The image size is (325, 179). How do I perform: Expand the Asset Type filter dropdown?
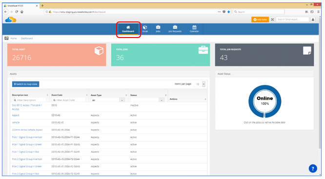tap(108, 100)
